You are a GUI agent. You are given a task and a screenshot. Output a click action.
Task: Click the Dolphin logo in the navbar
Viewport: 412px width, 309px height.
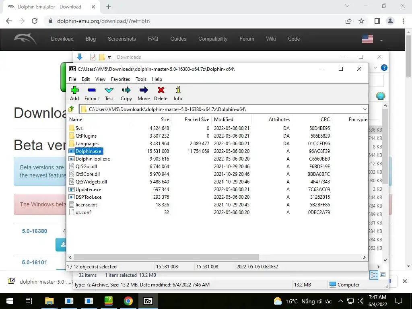25,39
